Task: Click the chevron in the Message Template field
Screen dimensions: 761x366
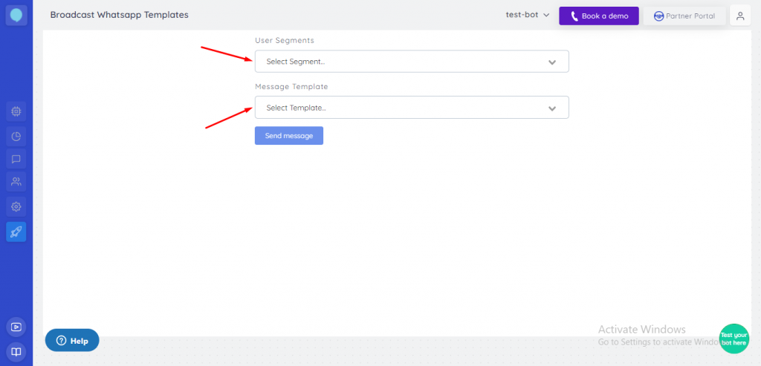Action: click(x=552, y=108)
